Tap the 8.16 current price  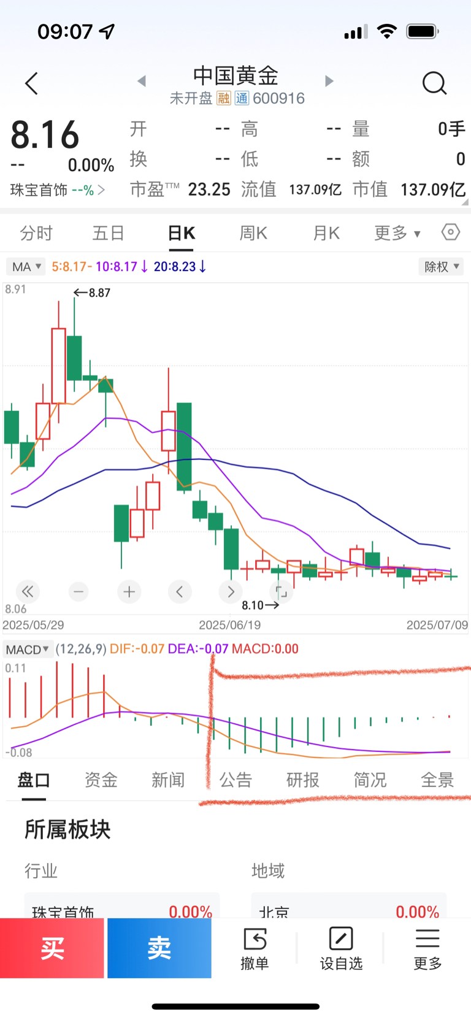(x=45, y=135)
